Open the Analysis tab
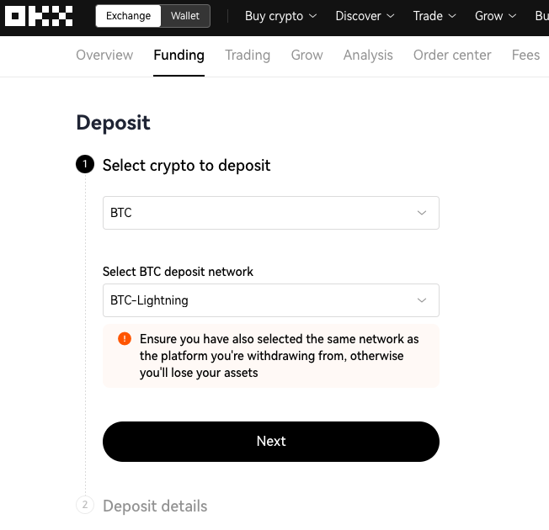The width and height of the screenshot is (549, 530). point(368,55)
